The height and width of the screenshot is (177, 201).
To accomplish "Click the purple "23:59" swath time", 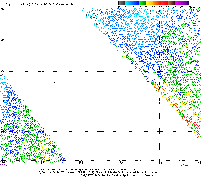I will pyautogui.click(x=4, y=165).
